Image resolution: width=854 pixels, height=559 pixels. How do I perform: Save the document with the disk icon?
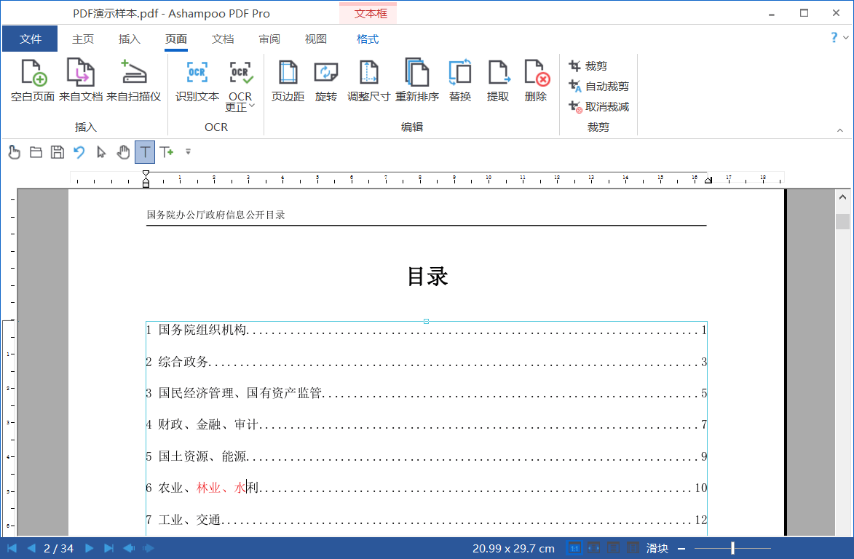click(x=58, y=152)
